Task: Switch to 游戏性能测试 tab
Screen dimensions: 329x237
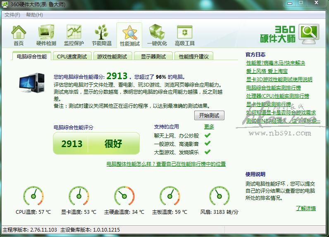Action: point(112,56)
